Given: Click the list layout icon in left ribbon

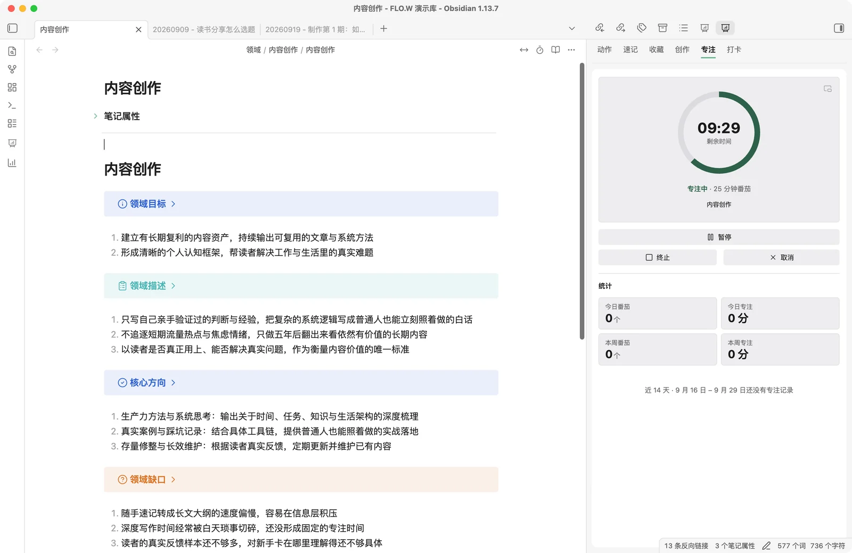Looking at the screenshot, I should click(12, 123).
